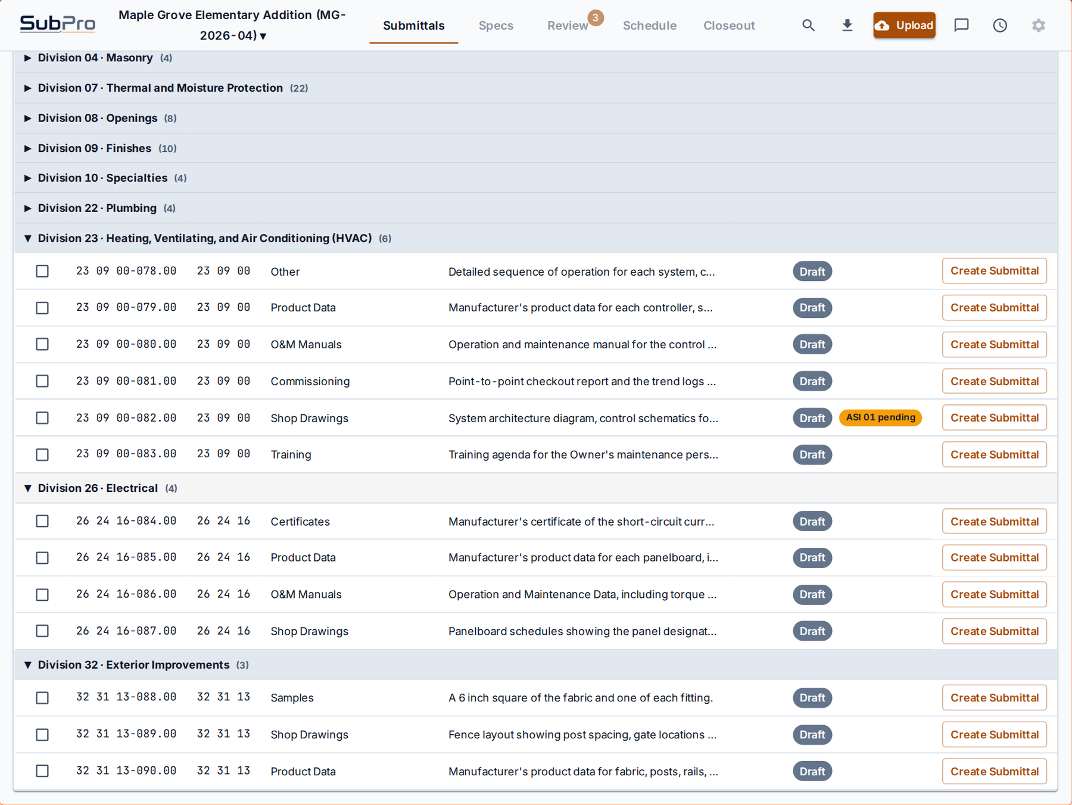Switch to the Specs tab
The width and height of the screenshot is (1072, 805).
pyautogui.click(x=496, y=26)
